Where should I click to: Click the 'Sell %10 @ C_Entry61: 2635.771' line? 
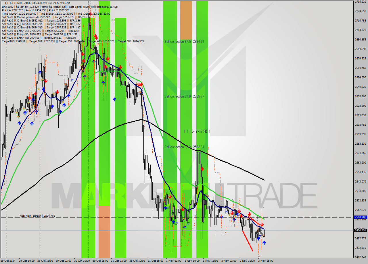41,24
